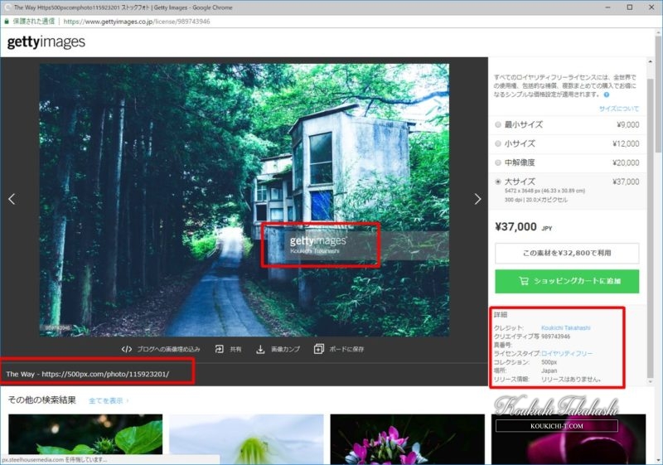The height and width of the screenshot is (465, 663).
Task: Click the Japan location text
Action: [x=549, y=371]
